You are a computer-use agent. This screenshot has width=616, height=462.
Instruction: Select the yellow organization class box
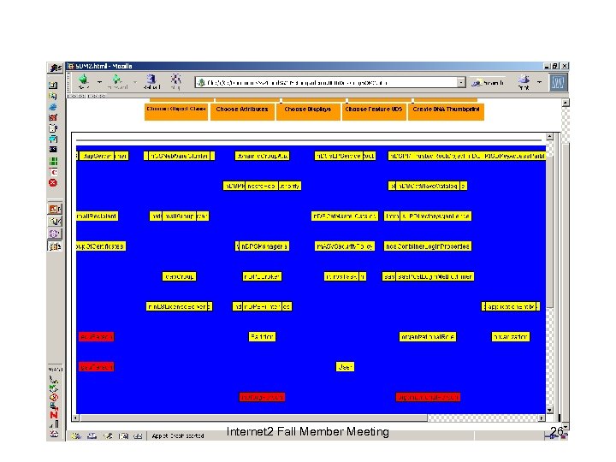click(510, 337)
